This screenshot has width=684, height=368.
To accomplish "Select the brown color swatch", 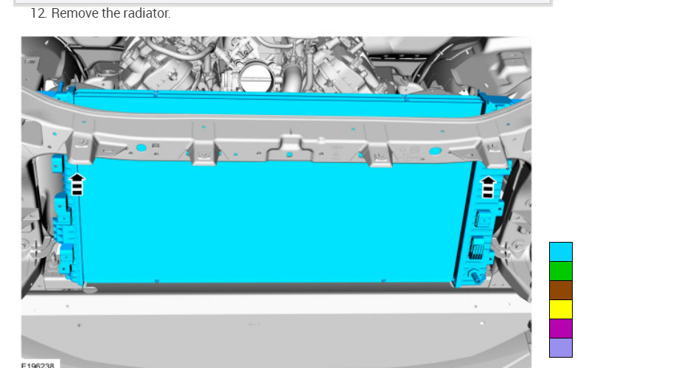I will coord(561,291).
